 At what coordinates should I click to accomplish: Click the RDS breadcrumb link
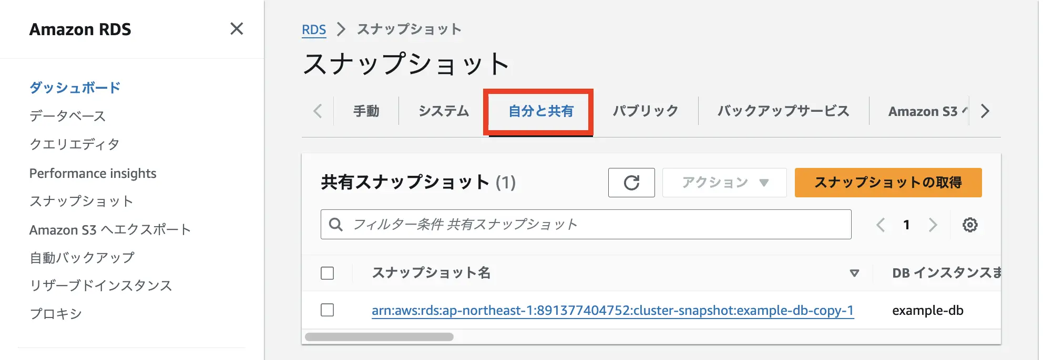click(314, 30)
